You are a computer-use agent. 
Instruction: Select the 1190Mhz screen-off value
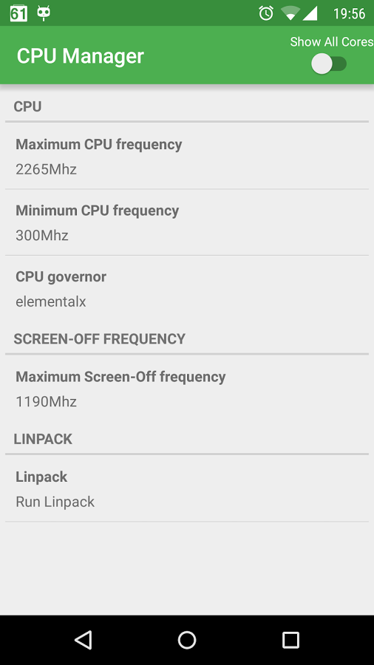coord(47,401)
